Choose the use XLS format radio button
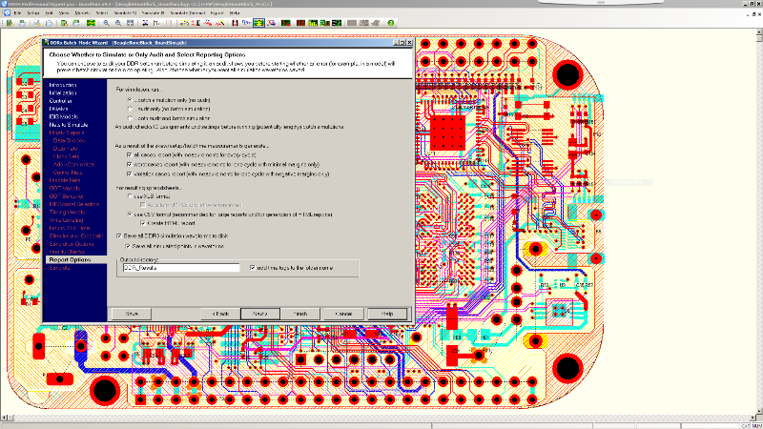763x429 pixels. (130, 196)
